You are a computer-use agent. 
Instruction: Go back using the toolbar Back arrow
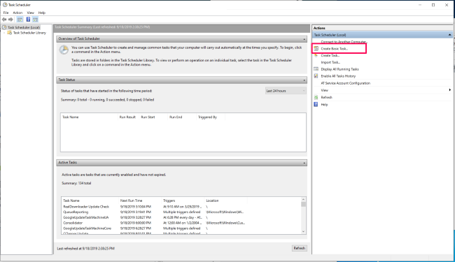pos(4,20)
